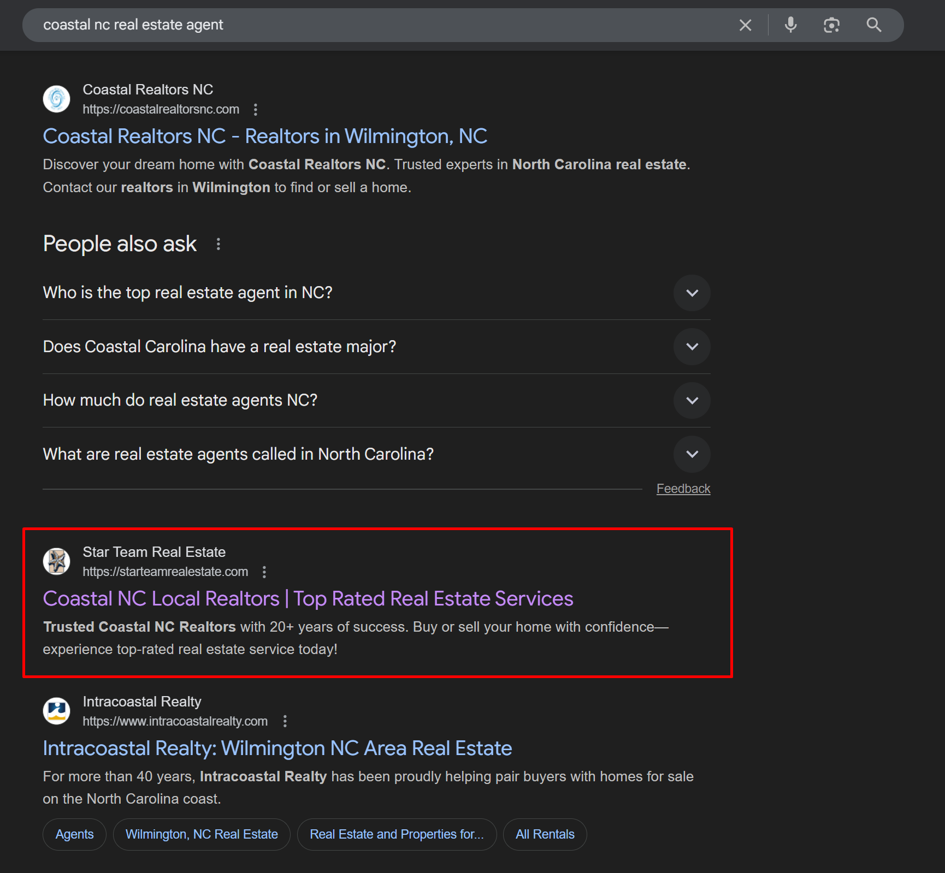Image resolution: width=945 pixels, height=873 pixels.
Task: Click the 'Star Team Real Estate' site name
Action: (154, 552)
